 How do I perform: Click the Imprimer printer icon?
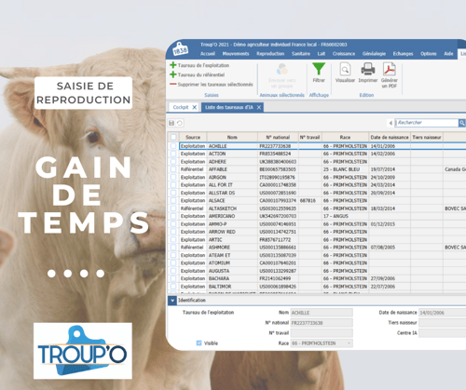point(368,69)
